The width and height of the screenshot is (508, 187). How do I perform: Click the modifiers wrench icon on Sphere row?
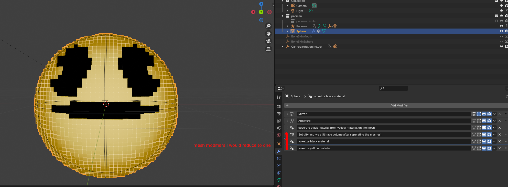(314, 31)
